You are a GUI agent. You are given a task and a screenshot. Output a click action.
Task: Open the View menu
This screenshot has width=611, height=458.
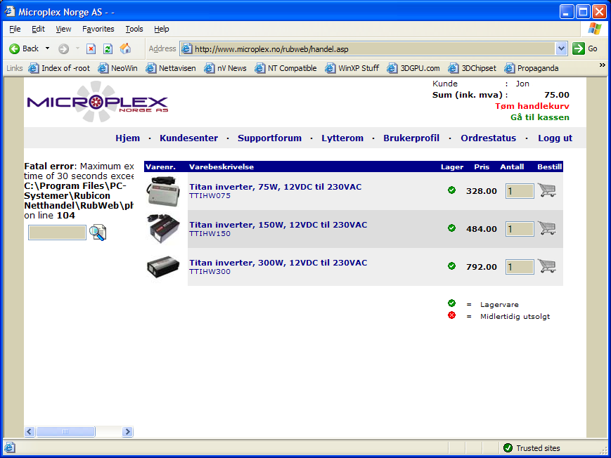coord(63,29)
